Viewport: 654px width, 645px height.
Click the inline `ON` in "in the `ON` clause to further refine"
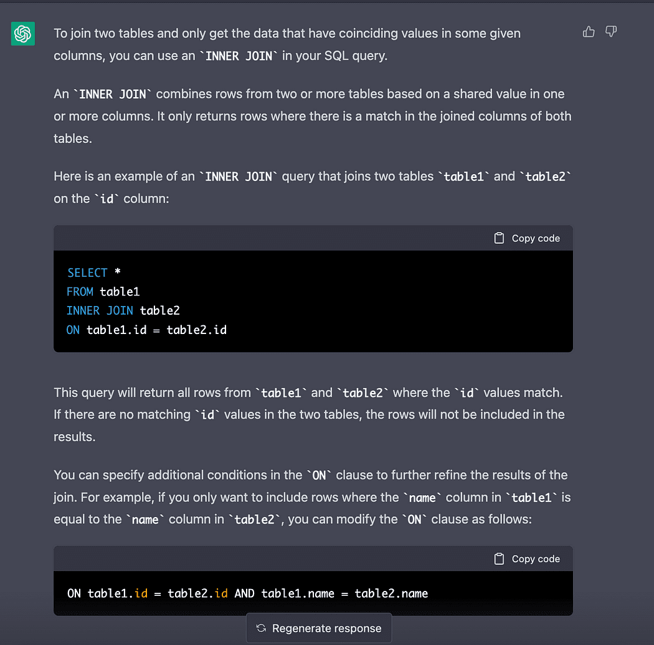pyautogui.click(x=319, y=476)
